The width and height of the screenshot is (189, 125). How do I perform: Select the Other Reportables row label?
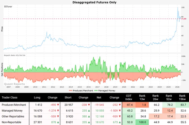[x=13, y=116]
